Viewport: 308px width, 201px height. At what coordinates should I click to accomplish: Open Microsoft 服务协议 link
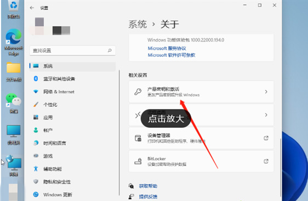tap(167, 48)
